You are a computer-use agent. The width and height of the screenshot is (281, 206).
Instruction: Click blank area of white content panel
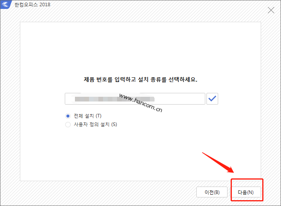[x=140, y=155]
